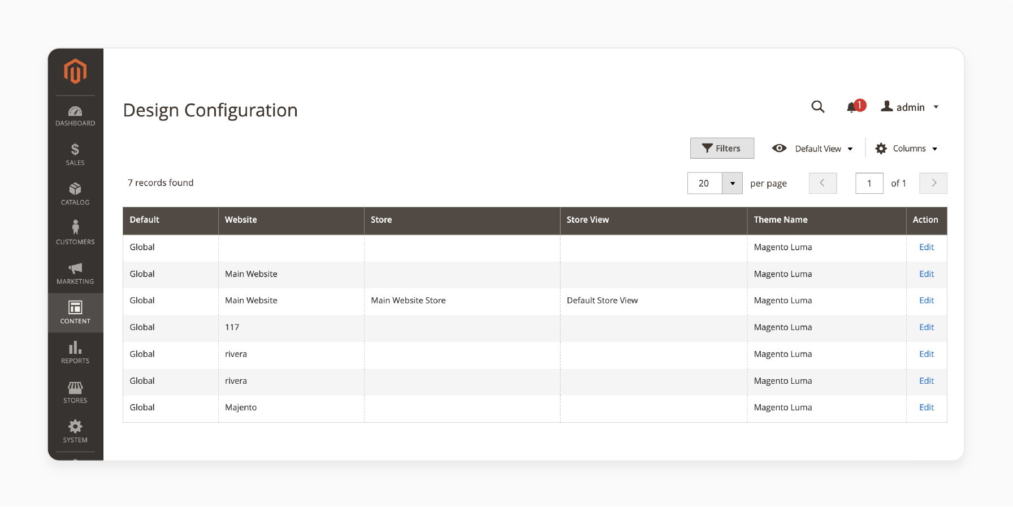Click the '7 records found' text
This screenshot has height=507, width=1013.
click(161, 183)
